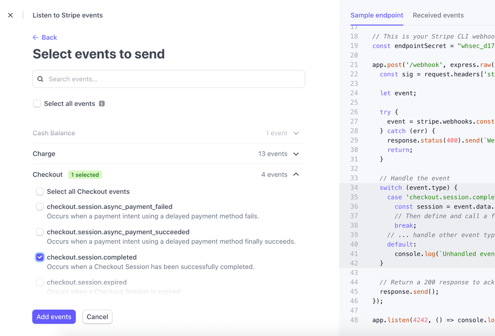Click the Cancel button
Image resolution: width=495 pixels, height=336 pixels.
click(97, 317)
